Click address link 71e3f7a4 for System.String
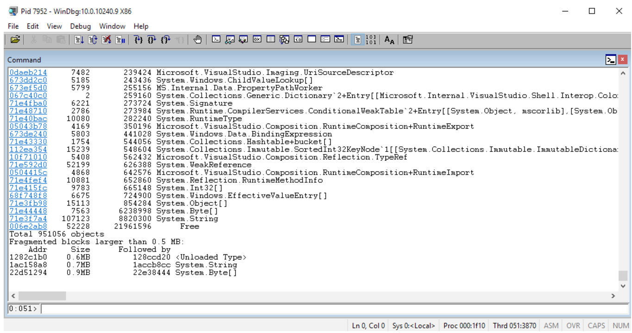 tap(28, 219)
